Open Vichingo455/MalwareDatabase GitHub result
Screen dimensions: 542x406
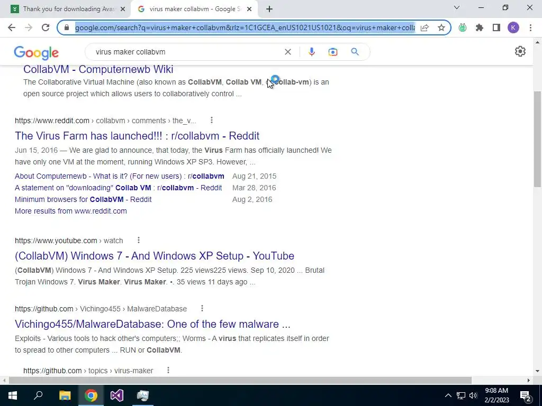point(152,324)
